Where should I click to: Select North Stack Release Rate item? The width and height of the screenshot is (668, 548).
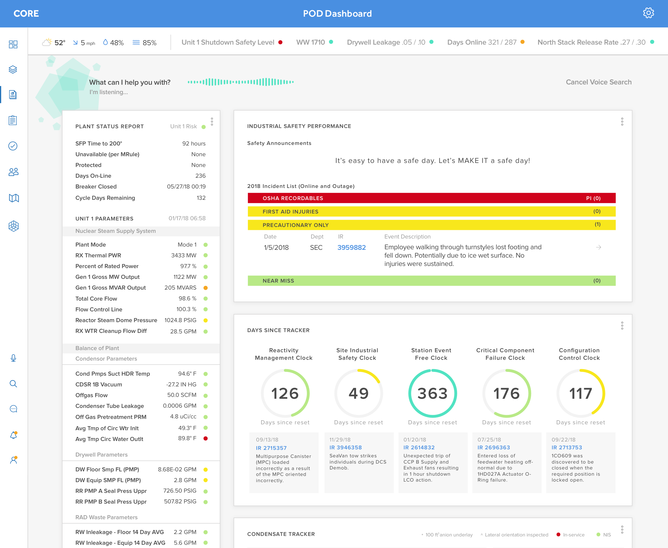[x=595, y=42]
